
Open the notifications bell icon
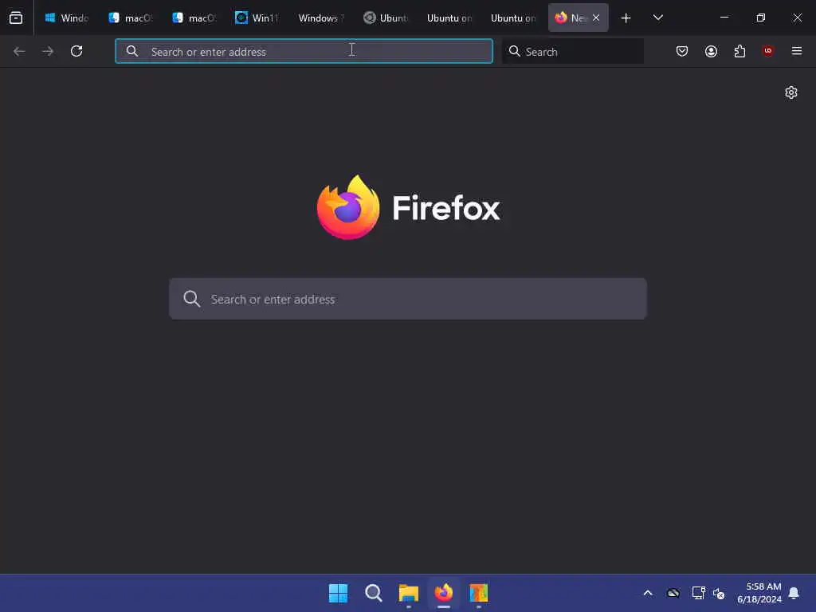pos(794,593)
